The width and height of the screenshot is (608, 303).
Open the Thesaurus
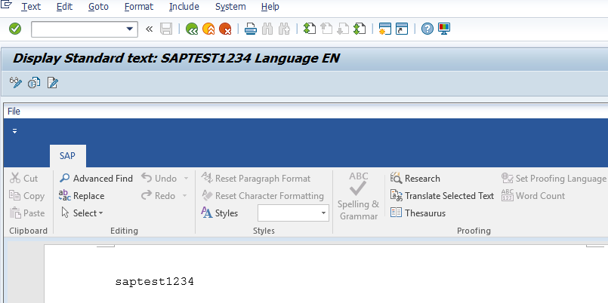418,213
